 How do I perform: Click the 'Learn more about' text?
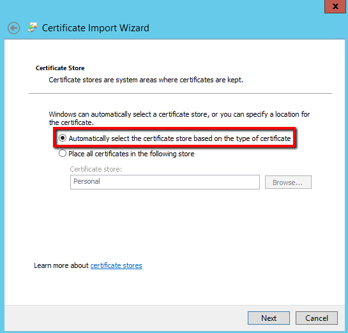(61, 265)
